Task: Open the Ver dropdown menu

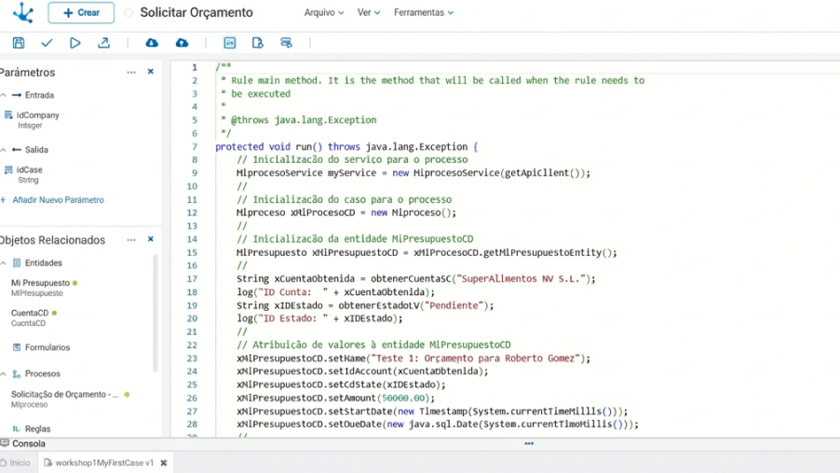Action: point(369,13)
